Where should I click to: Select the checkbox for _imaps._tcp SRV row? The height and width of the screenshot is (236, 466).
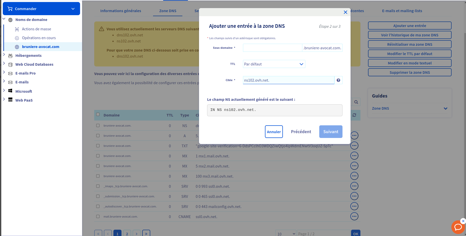(98, 186)
